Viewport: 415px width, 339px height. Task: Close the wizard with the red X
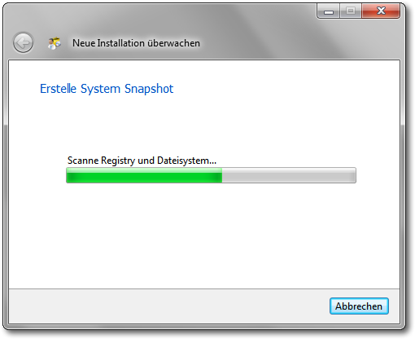point(381,11)
